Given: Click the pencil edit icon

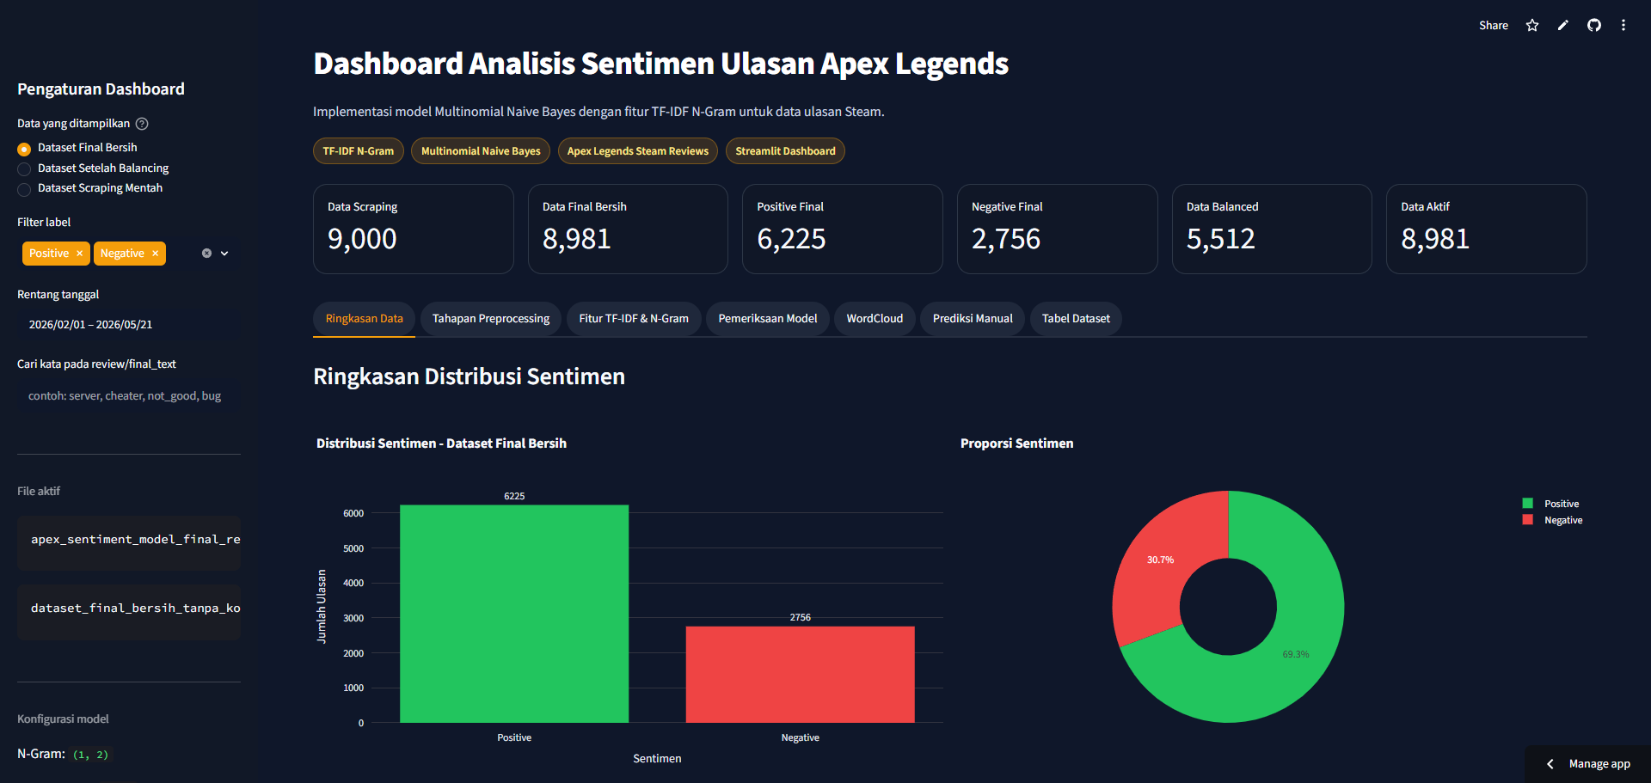Looking at the screenshot, I should click(1563, 26).
